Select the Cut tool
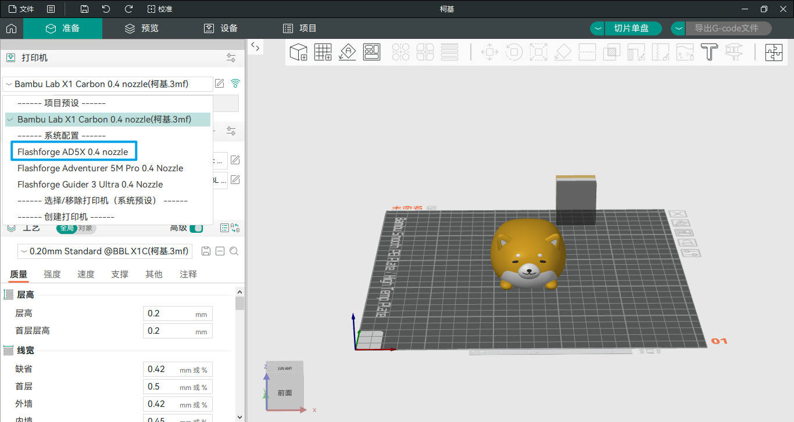 pos(587,52)
